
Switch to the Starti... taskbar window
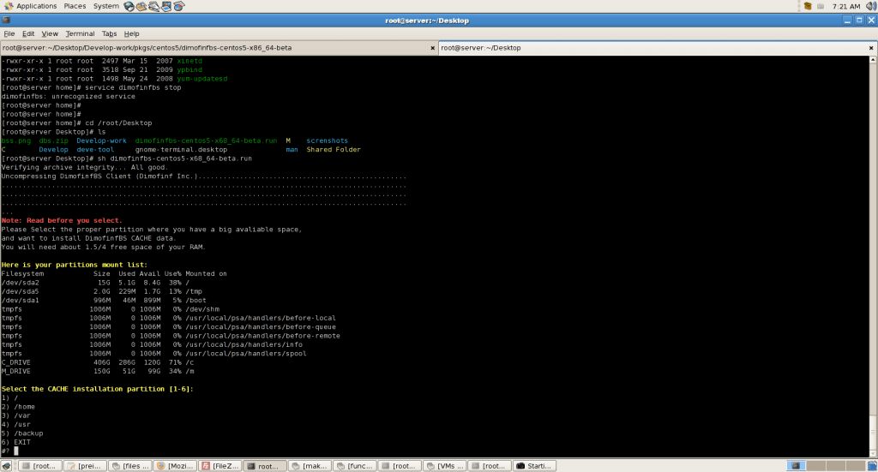click(535, 465)
